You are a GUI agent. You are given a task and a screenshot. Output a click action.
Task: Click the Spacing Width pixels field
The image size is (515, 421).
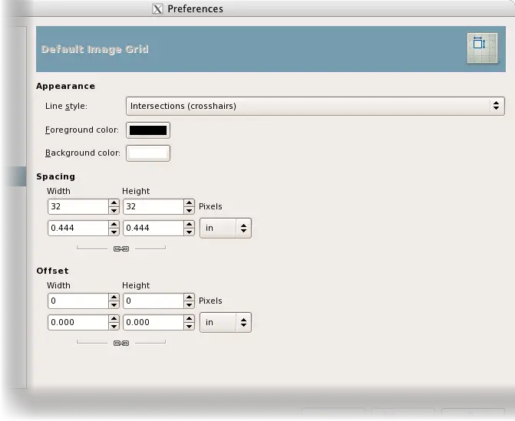pyautogui.click(x=78, y=206)
